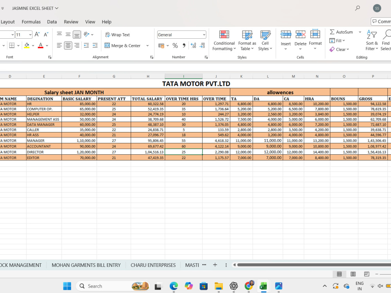Image resolution: width=391 pixels, height=293 pixels.
Task: Switch to CHARU ENTERPRISES sheet tab
Action: click(x=153, y=265)
